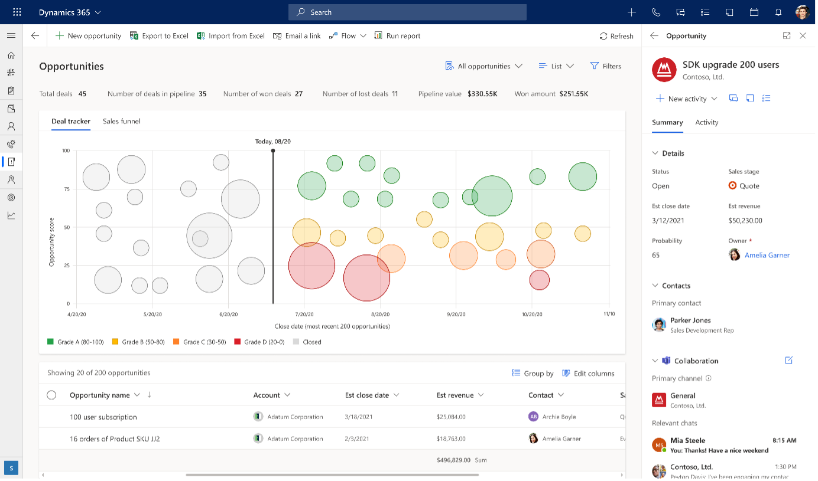Open the Dynamics 365 app dropdown

pos(70,12)
